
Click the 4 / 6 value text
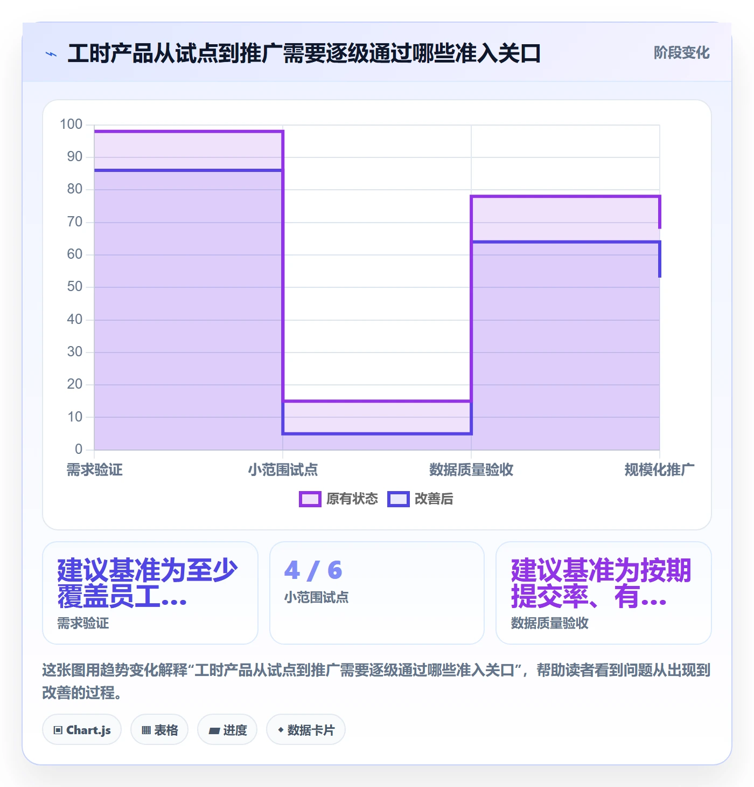(313, 570)
